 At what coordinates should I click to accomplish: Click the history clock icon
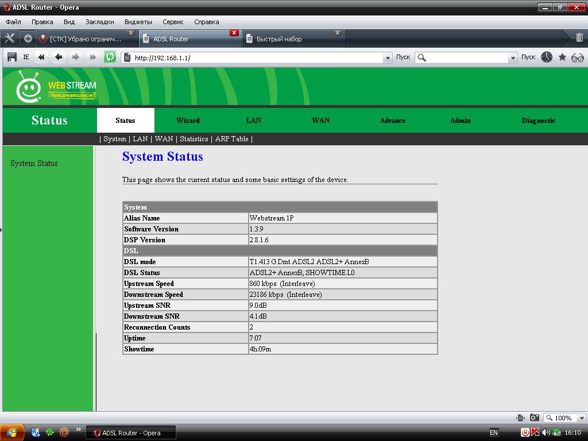click(x=546, y=57)
